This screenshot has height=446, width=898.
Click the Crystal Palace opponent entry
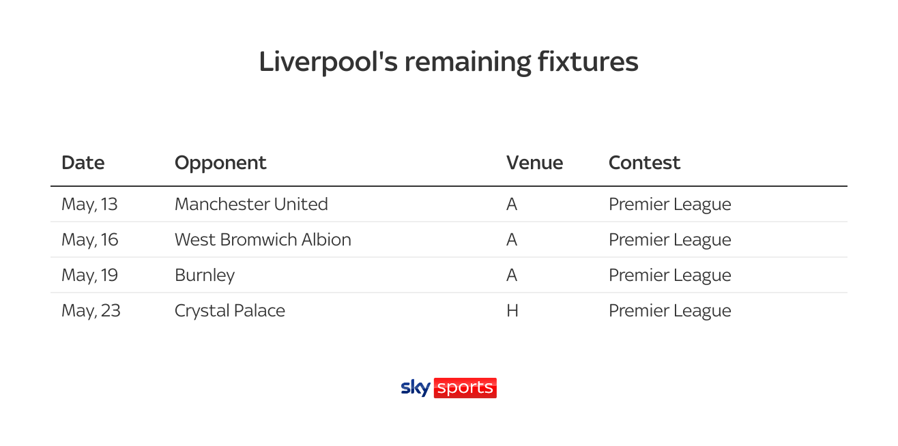pos(230,311)
